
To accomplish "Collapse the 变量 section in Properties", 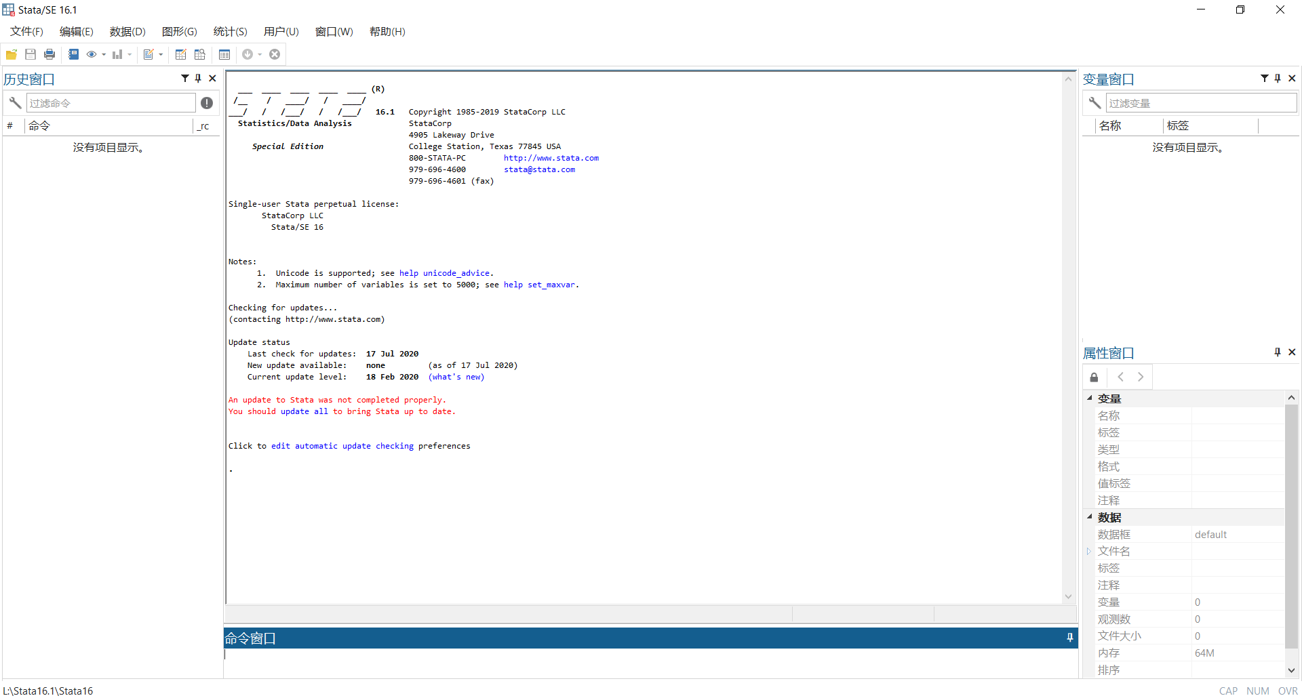I will click(x=1090, y=398).
